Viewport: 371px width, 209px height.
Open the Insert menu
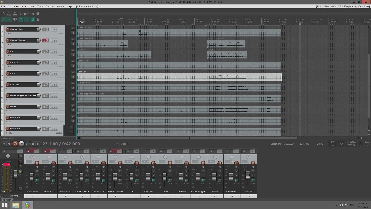[x=24, y=6]
